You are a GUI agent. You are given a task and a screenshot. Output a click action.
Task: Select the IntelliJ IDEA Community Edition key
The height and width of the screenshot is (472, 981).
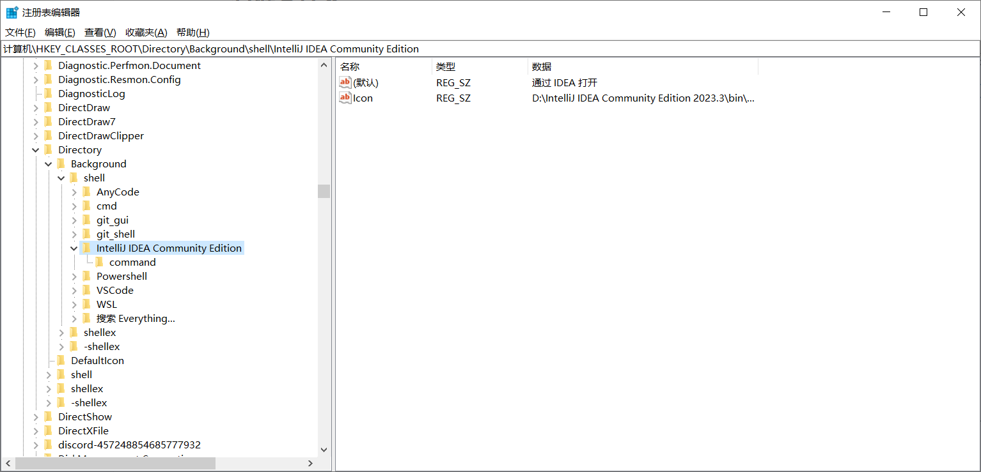coord(169,248)
